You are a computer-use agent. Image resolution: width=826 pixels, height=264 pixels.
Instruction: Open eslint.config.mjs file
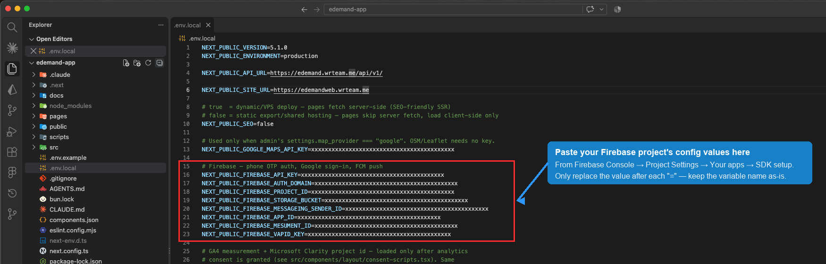pyautogui.click(x=73, y=230)
